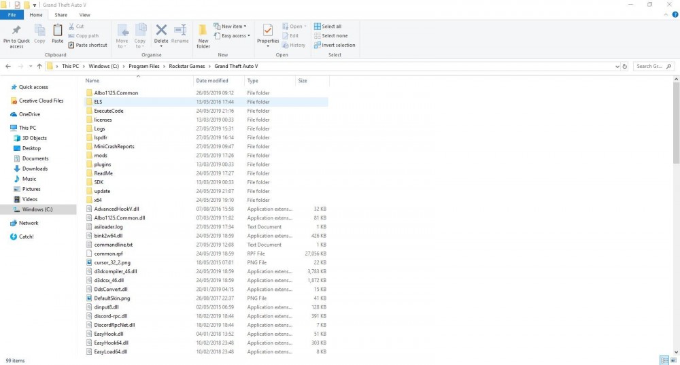The image size is (680, 365).
Task: Click the Properties checkmark icon
Action: pyautogui.click(x=268, y=31)
